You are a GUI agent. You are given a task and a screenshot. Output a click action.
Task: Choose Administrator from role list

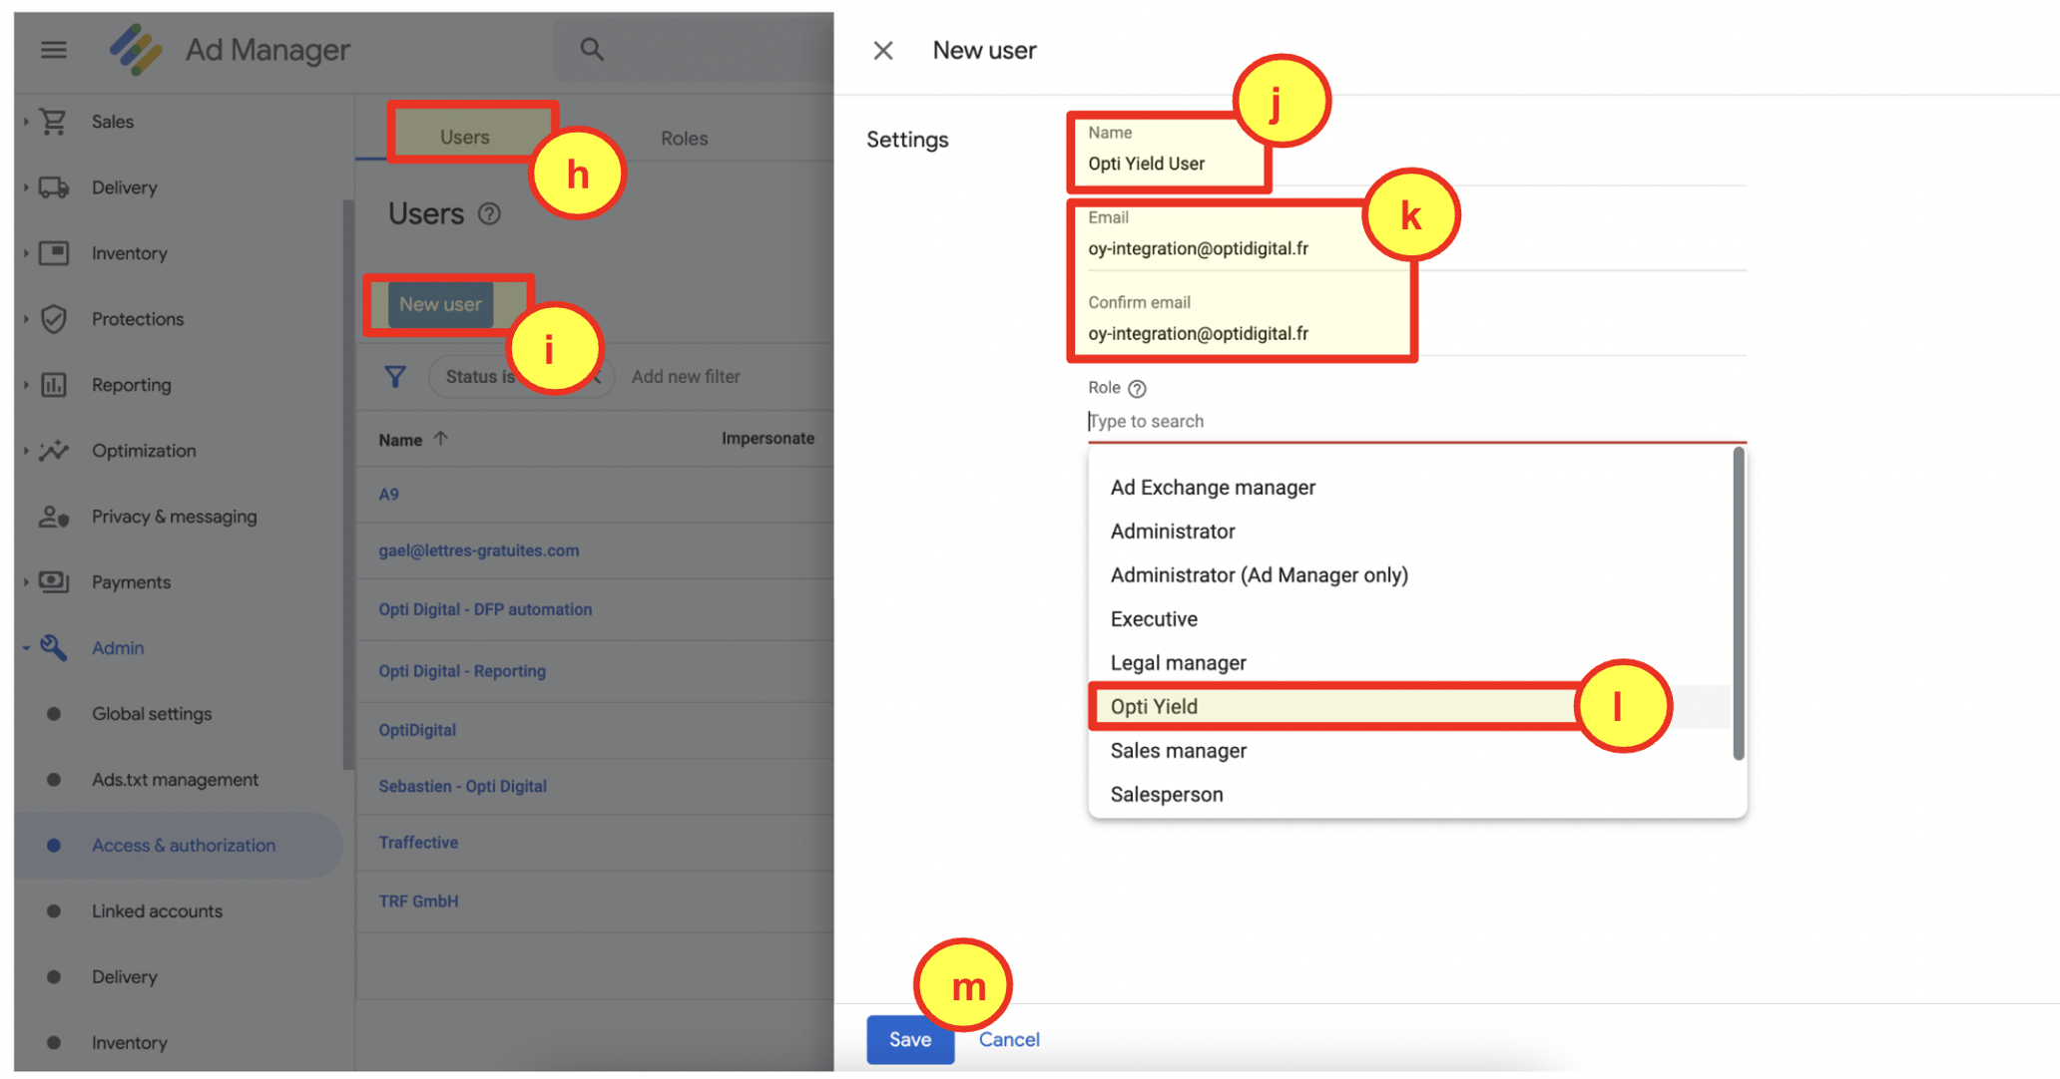[x=1173, y=532]
